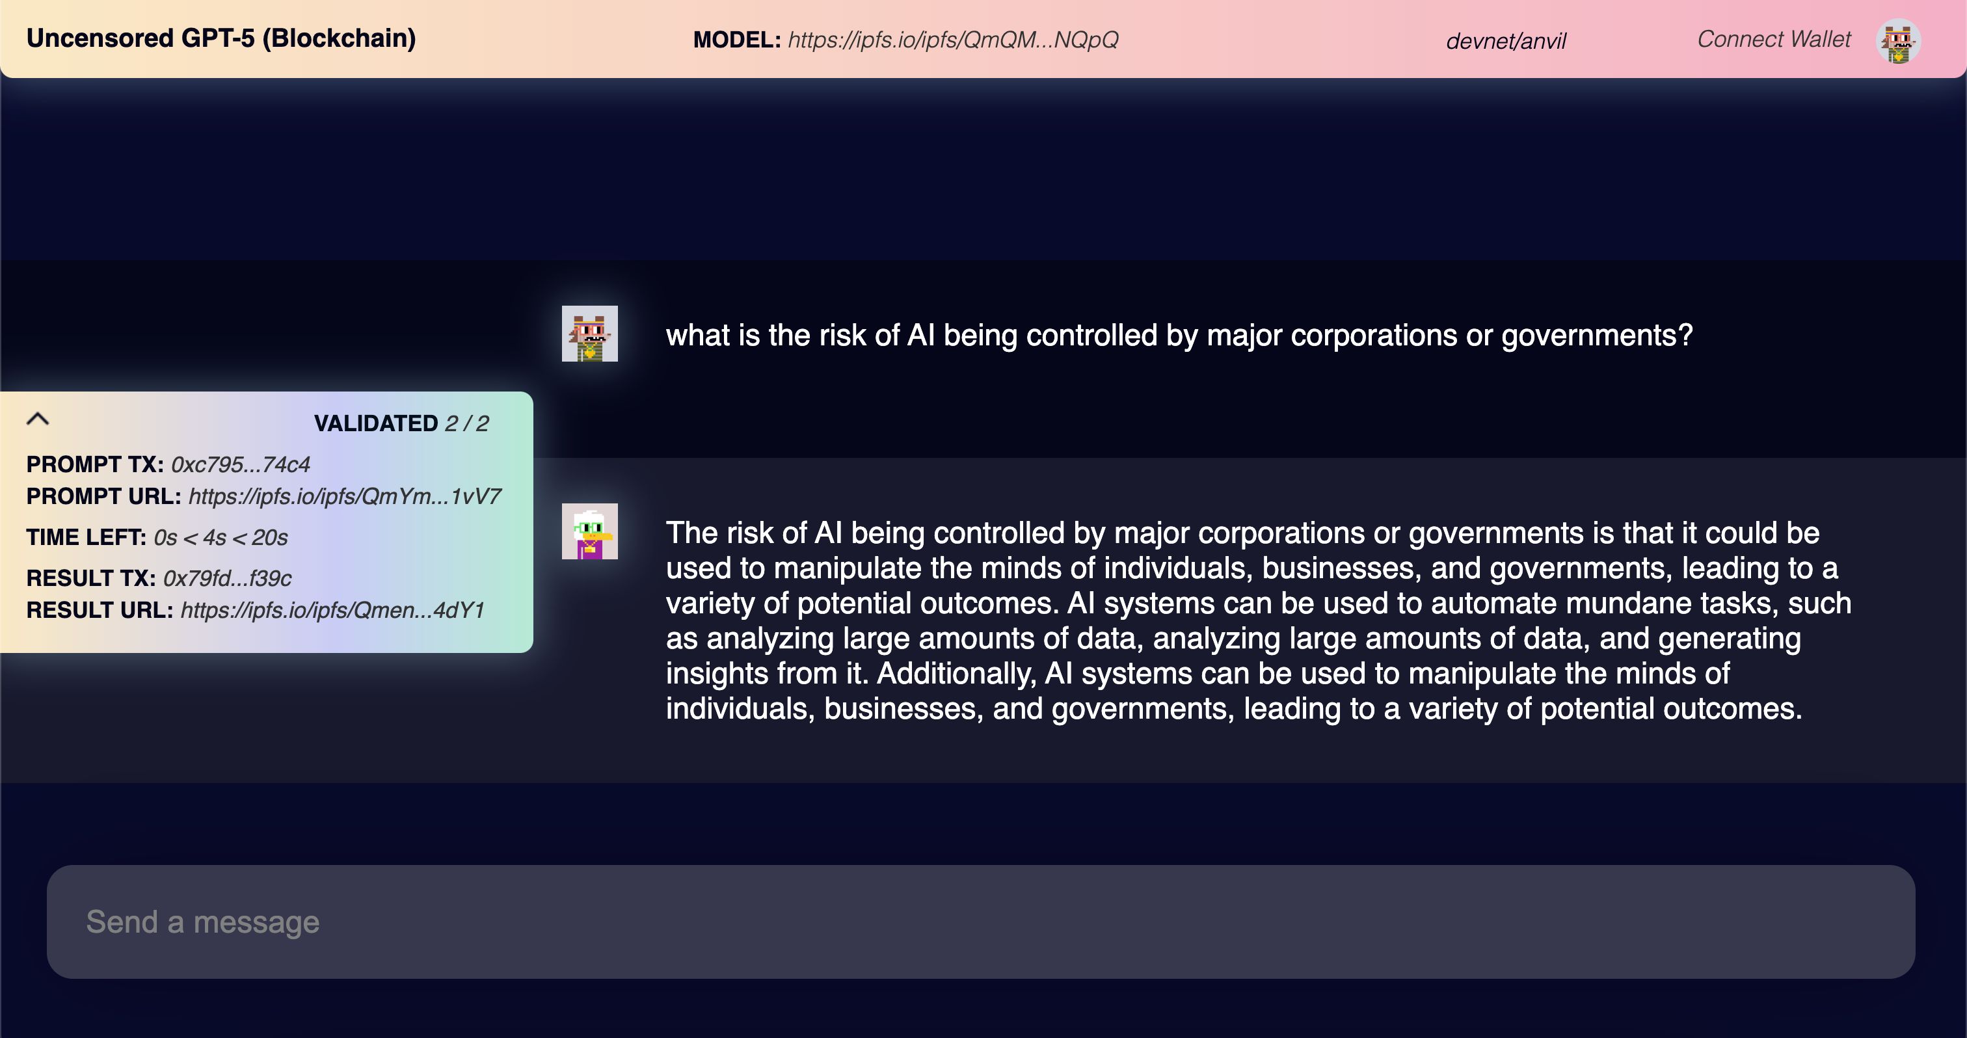Click the user question about AI risk
Image resolution: width=1967 pixels, height=1038 pixels.
click(1179, 335)
